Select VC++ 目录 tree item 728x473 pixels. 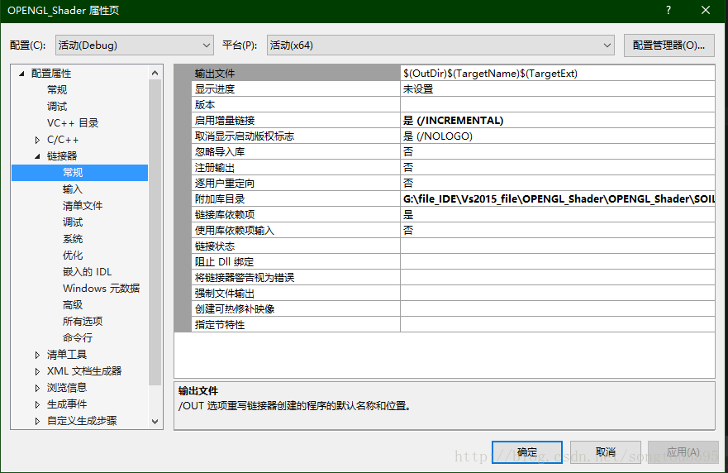coord(73,123)
